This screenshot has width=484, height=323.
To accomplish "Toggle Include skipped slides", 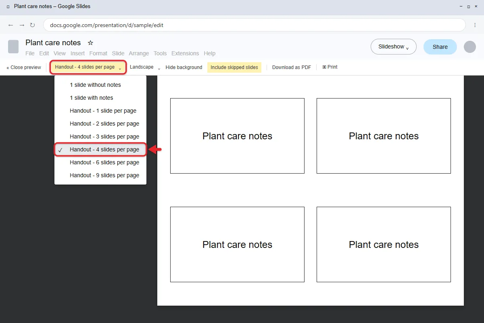I will point(234,67).
